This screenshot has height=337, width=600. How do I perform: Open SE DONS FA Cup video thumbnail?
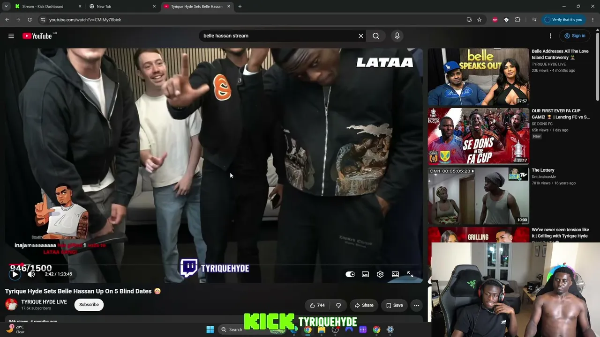click(x=478, y=136)
